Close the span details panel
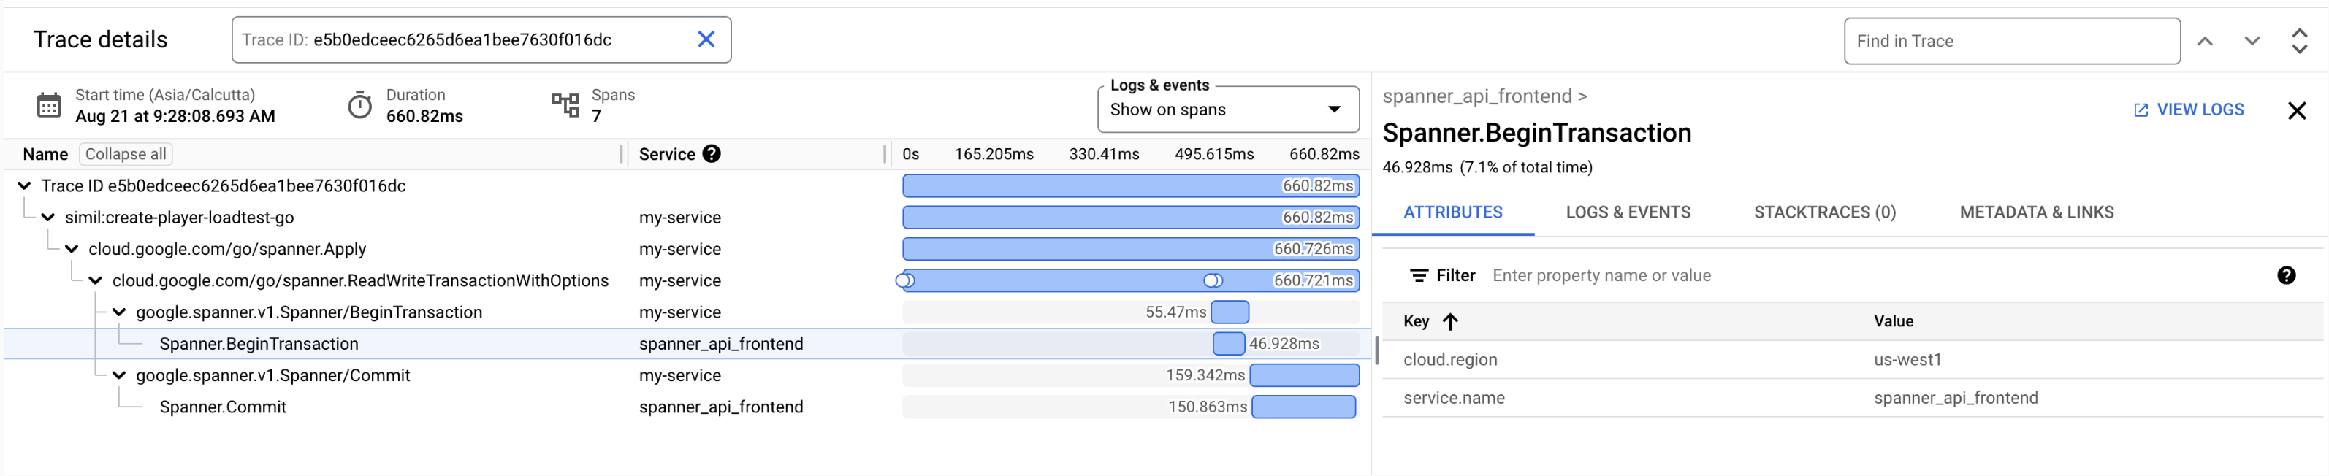Viewport: 2329px width, 476px height. pos(2296,111)
